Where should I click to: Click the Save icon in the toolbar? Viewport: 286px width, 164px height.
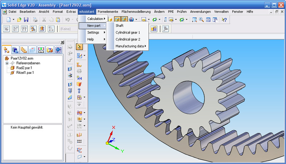(26, 20)
